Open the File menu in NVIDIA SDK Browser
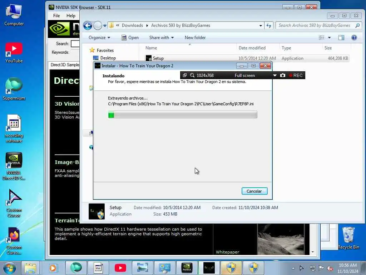 coord(56,16)
